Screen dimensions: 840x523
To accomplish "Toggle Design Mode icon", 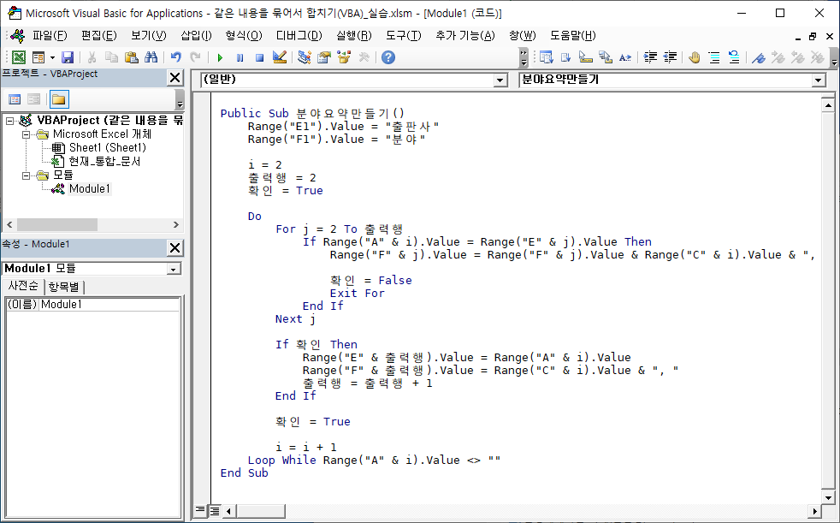I will tap(278, 57).
